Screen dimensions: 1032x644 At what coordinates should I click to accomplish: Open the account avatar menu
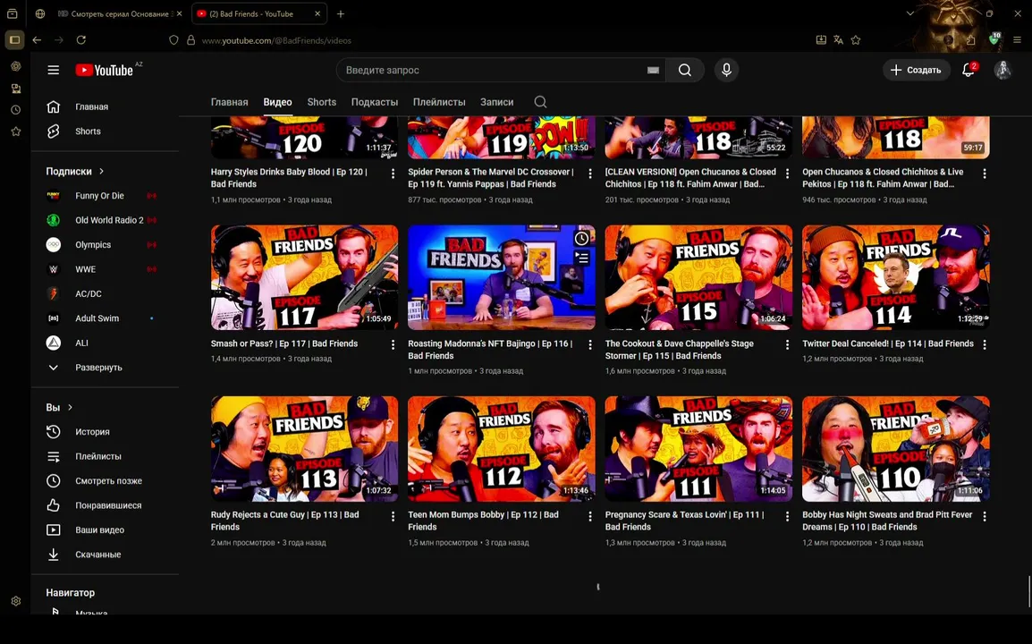click(1002, 70)
